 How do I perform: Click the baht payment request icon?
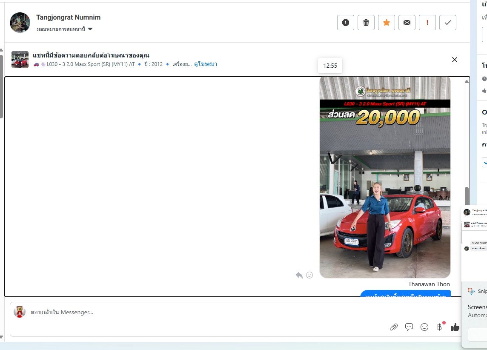[x=439, y=327]
